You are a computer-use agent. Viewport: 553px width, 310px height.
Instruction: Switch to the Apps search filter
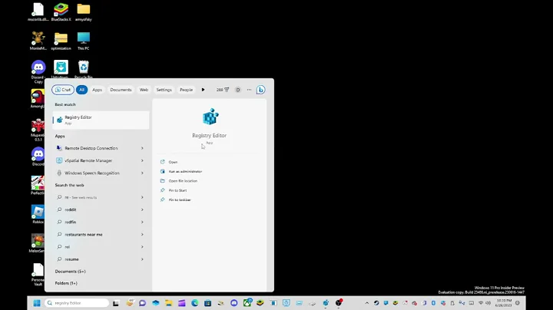pyautogui.click(x=97, y=90)
